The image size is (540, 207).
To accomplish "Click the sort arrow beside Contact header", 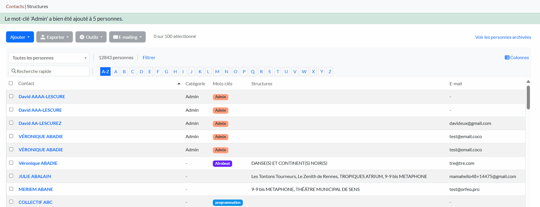I will (x=179, y=84).
